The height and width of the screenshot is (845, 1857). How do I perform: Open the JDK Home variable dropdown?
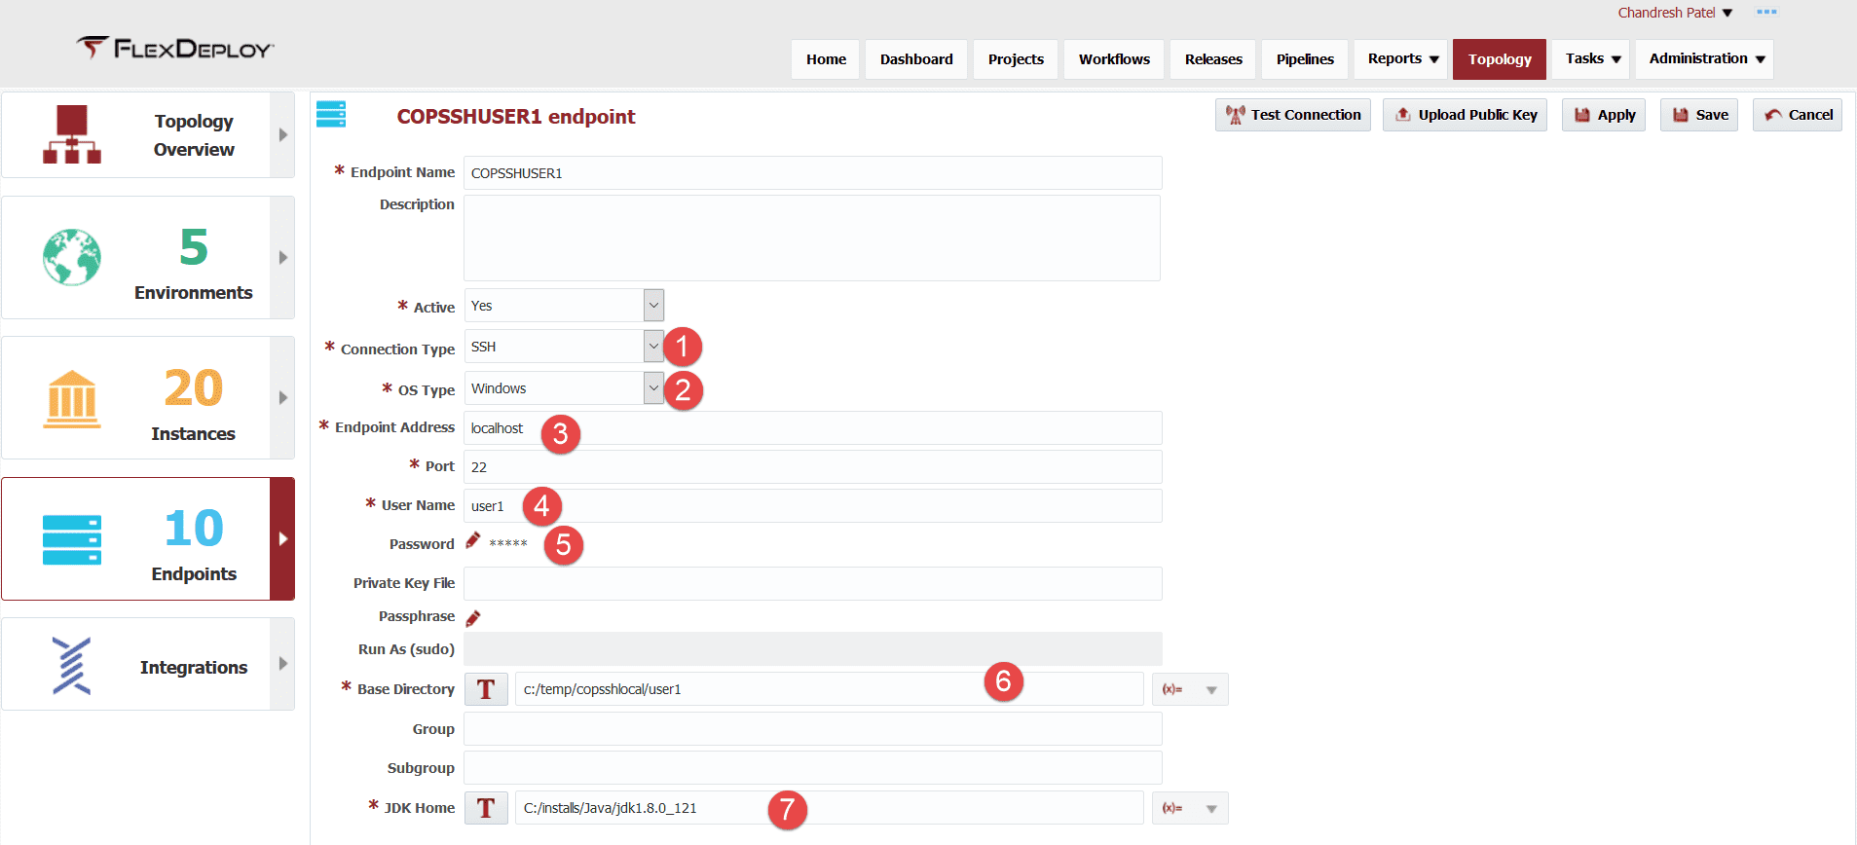click(1190, 808)
